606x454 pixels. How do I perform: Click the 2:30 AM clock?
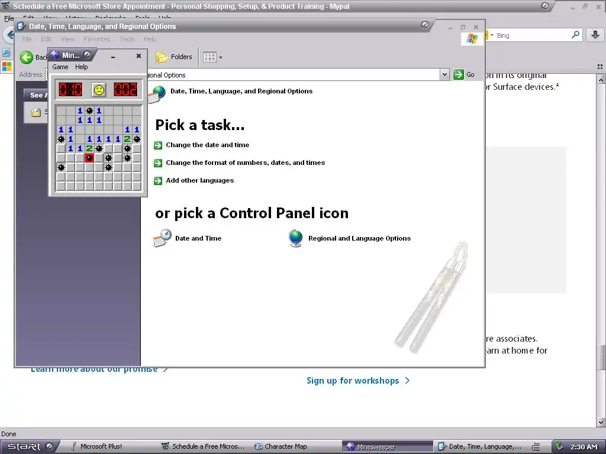584,447
